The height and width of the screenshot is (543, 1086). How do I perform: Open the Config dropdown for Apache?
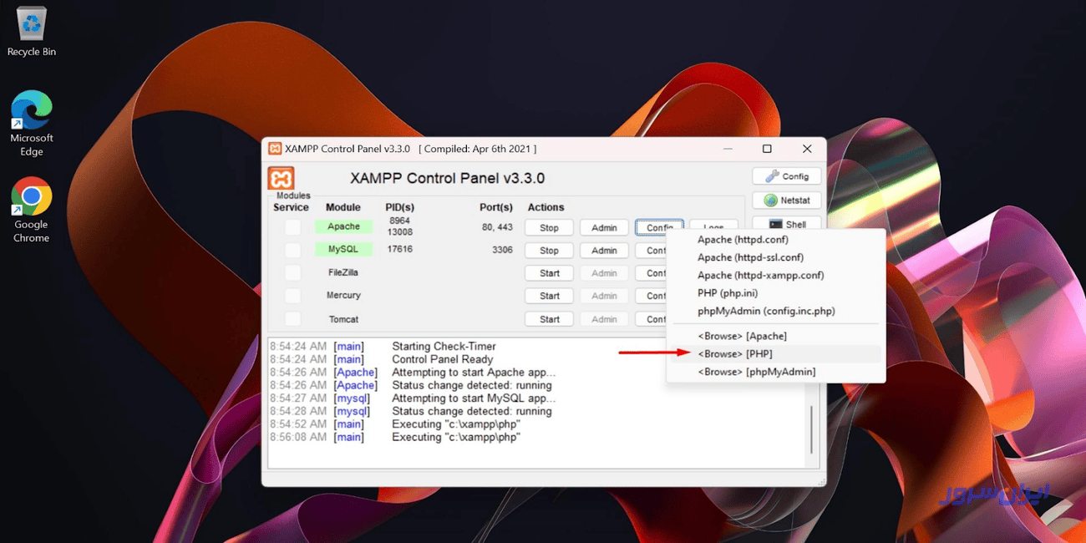(659, 226)
